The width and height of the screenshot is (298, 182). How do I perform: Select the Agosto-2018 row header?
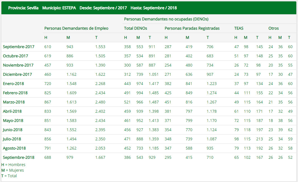coord(14,148)
